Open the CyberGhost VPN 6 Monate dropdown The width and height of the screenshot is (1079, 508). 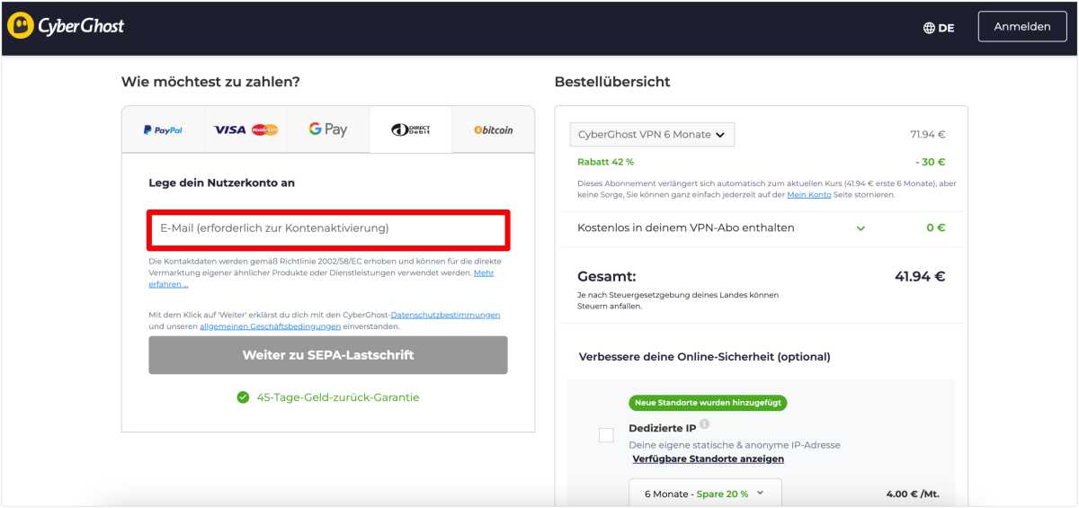(x=652, y=135)
